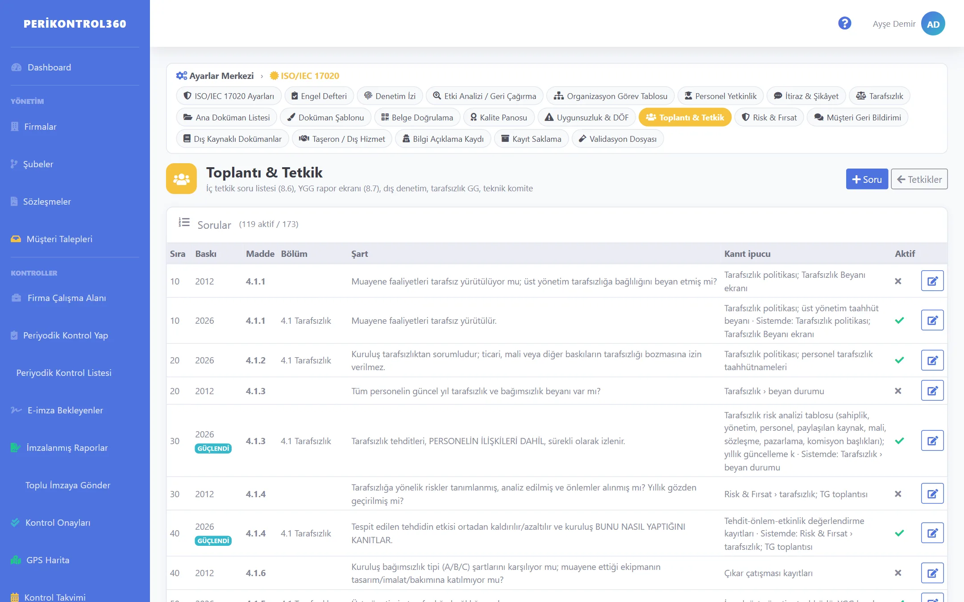Click the AD user avatar

point(933,24)
